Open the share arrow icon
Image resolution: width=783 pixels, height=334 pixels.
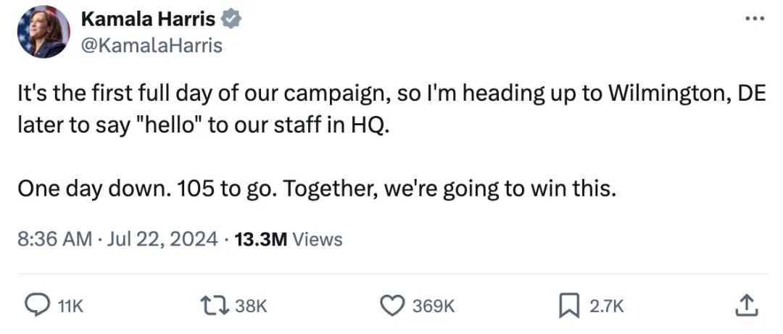click(745, 306)
